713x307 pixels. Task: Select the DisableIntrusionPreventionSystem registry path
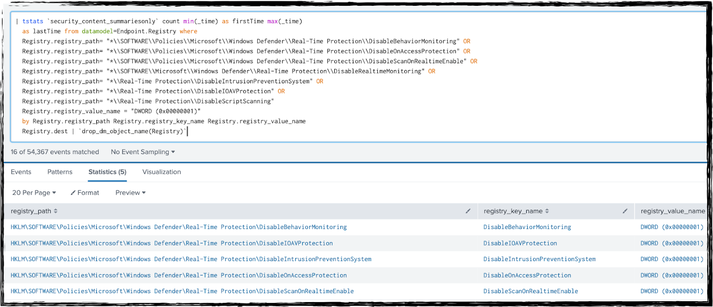click(191, 259)
